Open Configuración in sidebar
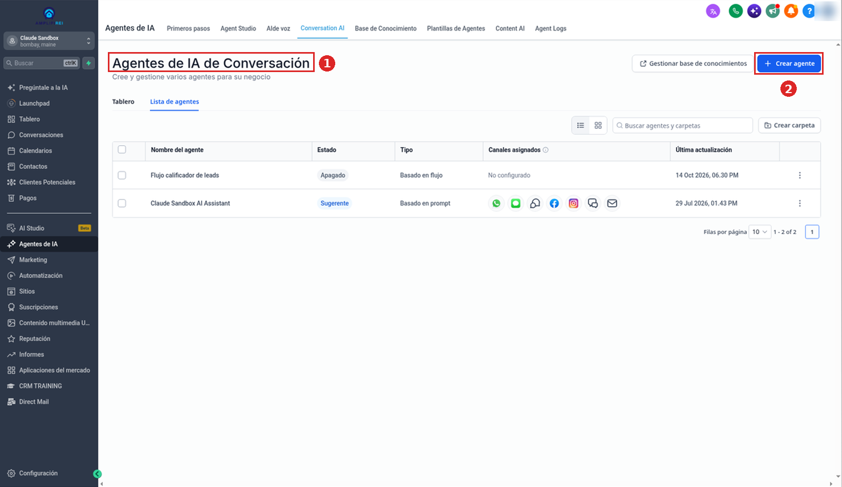Viewport: 842px width, 487px height. (x=38, y=474)
